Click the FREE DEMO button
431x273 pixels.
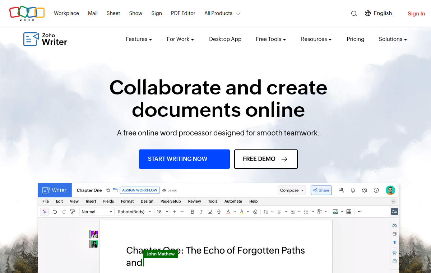pyautogui.click(x=266, y=159)
